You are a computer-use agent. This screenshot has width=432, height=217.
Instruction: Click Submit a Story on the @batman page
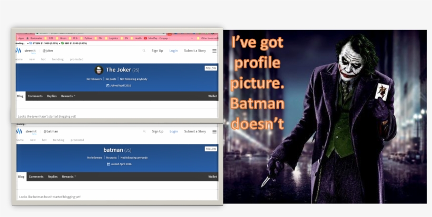pyautogui.click(x=195, y=131)
